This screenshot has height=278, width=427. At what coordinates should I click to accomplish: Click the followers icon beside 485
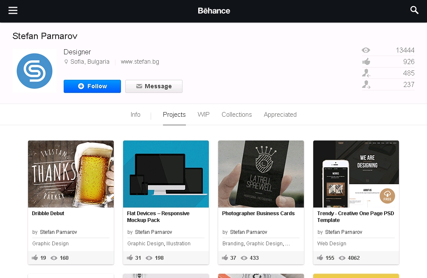(366, 73)
